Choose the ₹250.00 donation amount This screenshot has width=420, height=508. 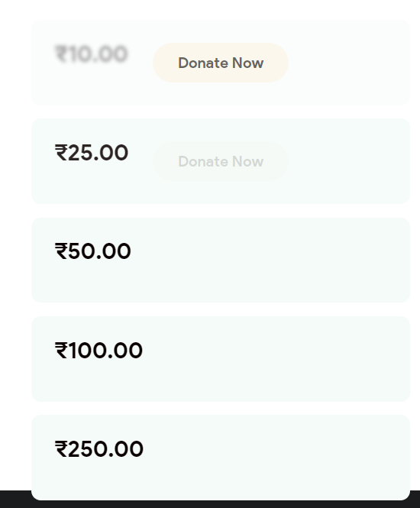pos(99,448)
